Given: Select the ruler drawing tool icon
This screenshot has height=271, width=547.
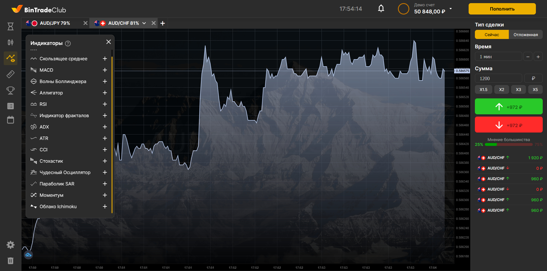Looking at the screenshot, I should coord(11,74).
